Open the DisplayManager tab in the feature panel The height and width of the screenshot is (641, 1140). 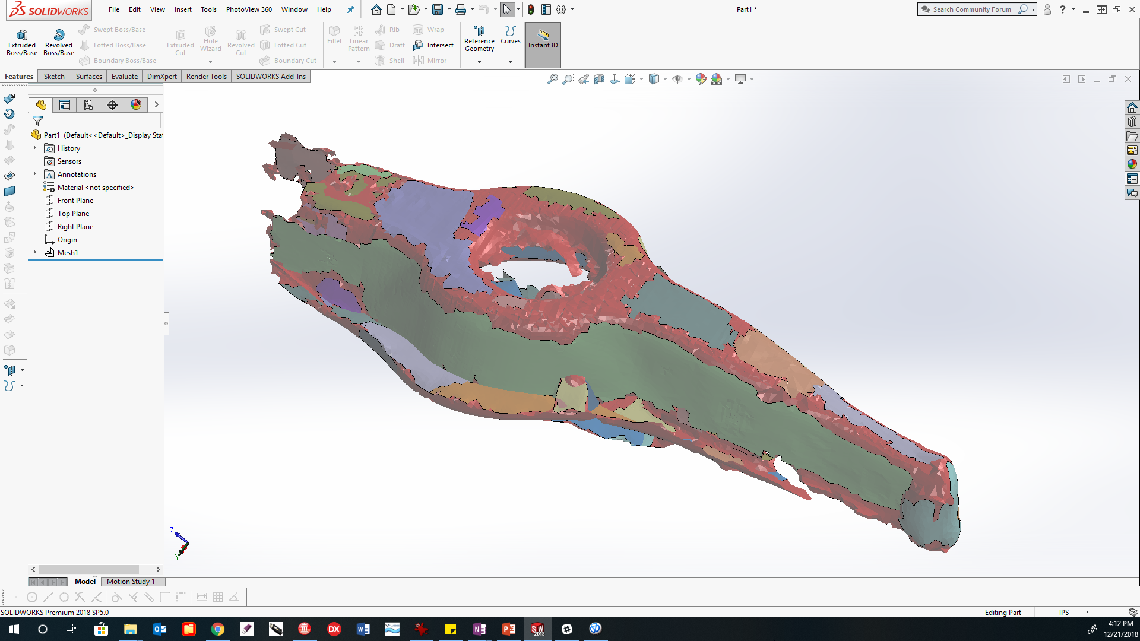tap(136, 105)
